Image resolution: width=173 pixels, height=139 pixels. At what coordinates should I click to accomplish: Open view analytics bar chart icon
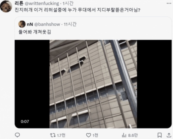(x=124, y=135)
